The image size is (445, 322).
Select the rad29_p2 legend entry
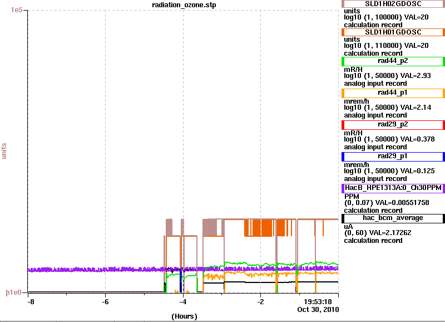393,124
